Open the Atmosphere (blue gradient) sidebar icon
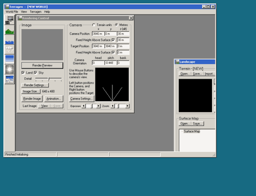The width and height of the screenshot is (256, 196). pyautogui.click(x=9, y=59)
